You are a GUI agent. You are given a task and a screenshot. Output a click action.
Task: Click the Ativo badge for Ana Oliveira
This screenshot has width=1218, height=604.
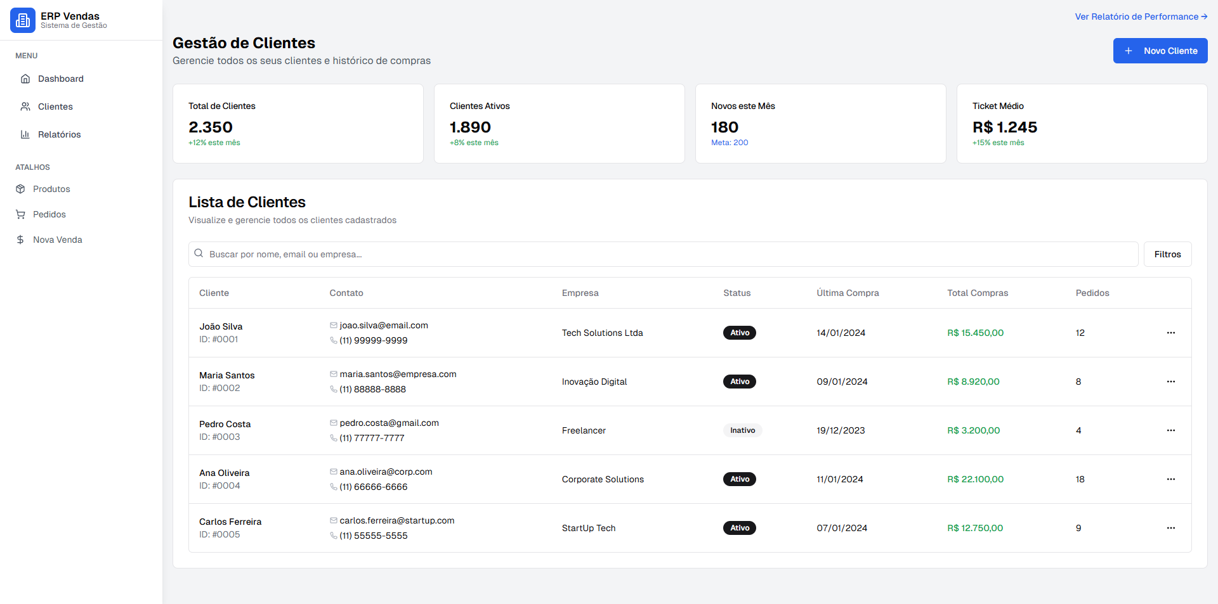coord(740,479)
